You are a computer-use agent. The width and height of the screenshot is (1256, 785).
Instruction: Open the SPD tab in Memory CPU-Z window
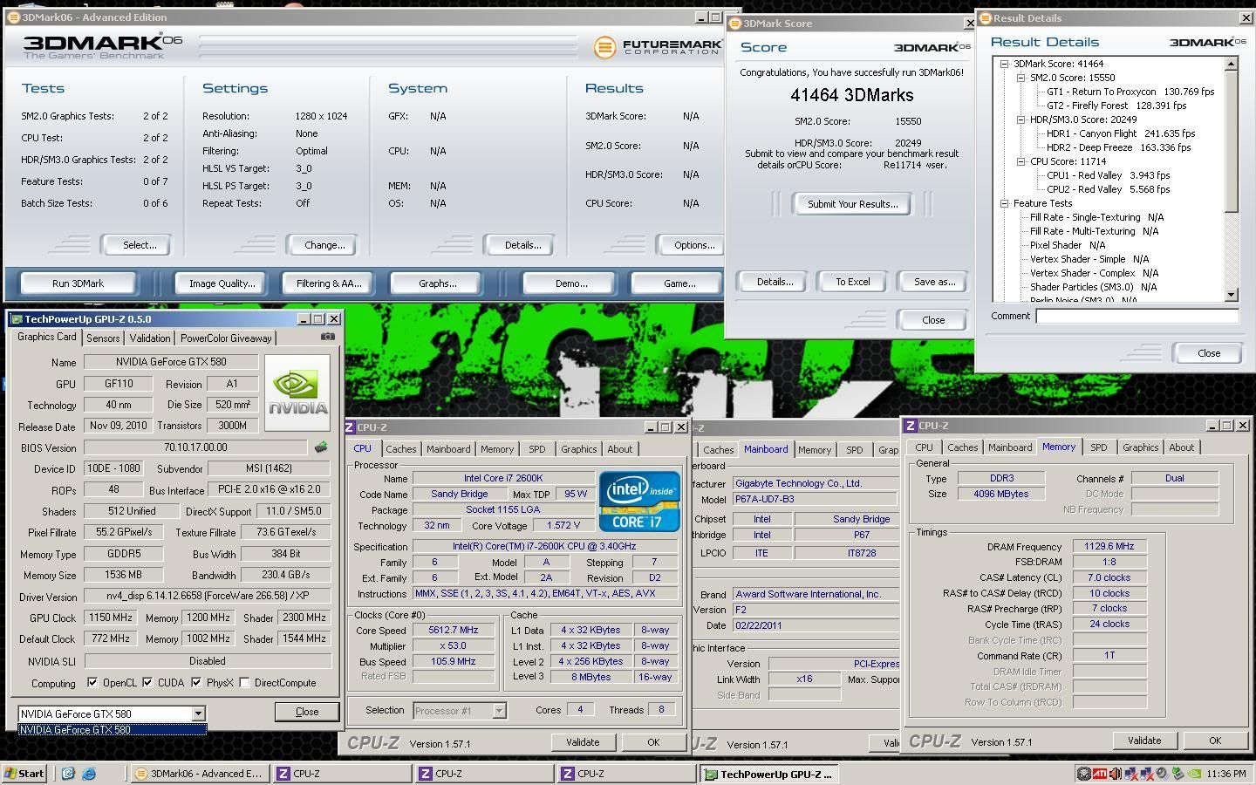coord(1098,447)
